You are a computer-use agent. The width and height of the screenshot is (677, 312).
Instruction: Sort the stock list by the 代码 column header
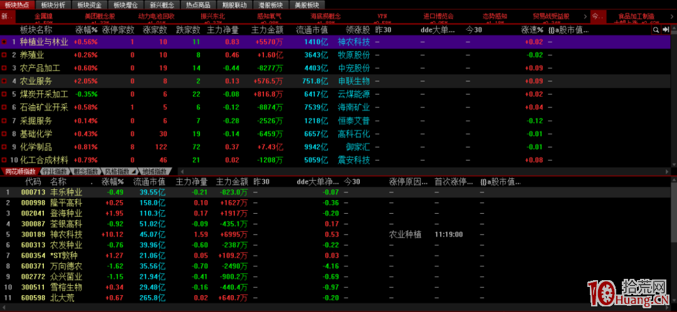tap(33, 181)
